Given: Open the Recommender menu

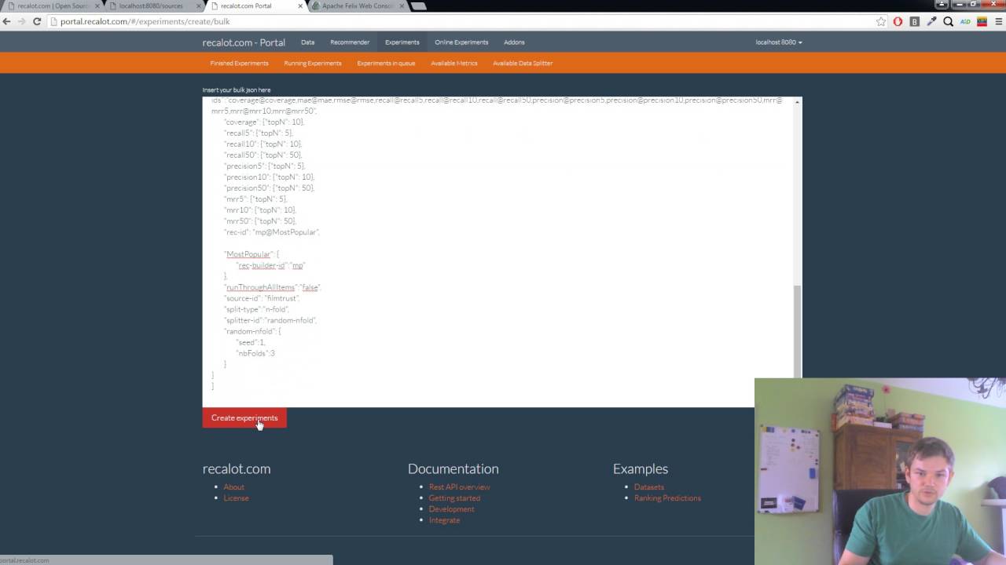Looking at the screenshot, I should coord(350,42).
